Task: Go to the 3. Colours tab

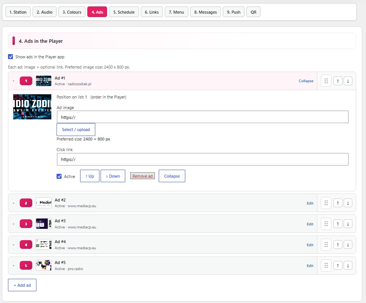Action: coord(72,12)
